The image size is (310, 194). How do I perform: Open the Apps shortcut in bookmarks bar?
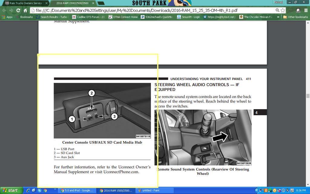[x=7, y=17]
